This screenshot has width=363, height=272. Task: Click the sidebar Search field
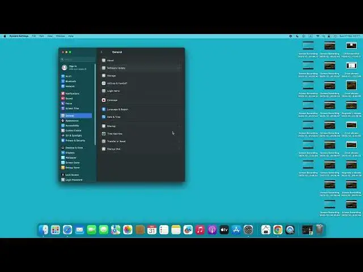[78, 59]
